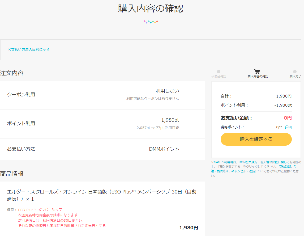Screen dimensions: 304x236
Task: Click the 購入を確定する button
Action: [256, 139]
